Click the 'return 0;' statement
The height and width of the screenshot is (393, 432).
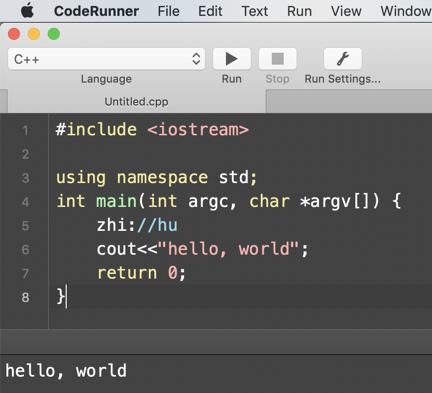point(142,273)
